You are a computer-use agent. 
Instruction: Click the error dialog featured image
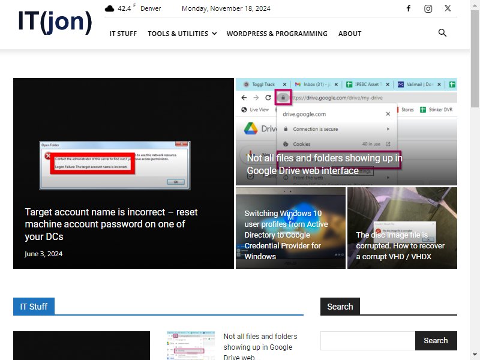(x=115, y=166)
